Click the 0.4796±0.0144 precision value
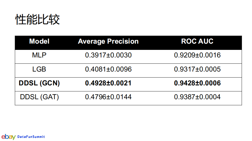 [x=108, y=97]
